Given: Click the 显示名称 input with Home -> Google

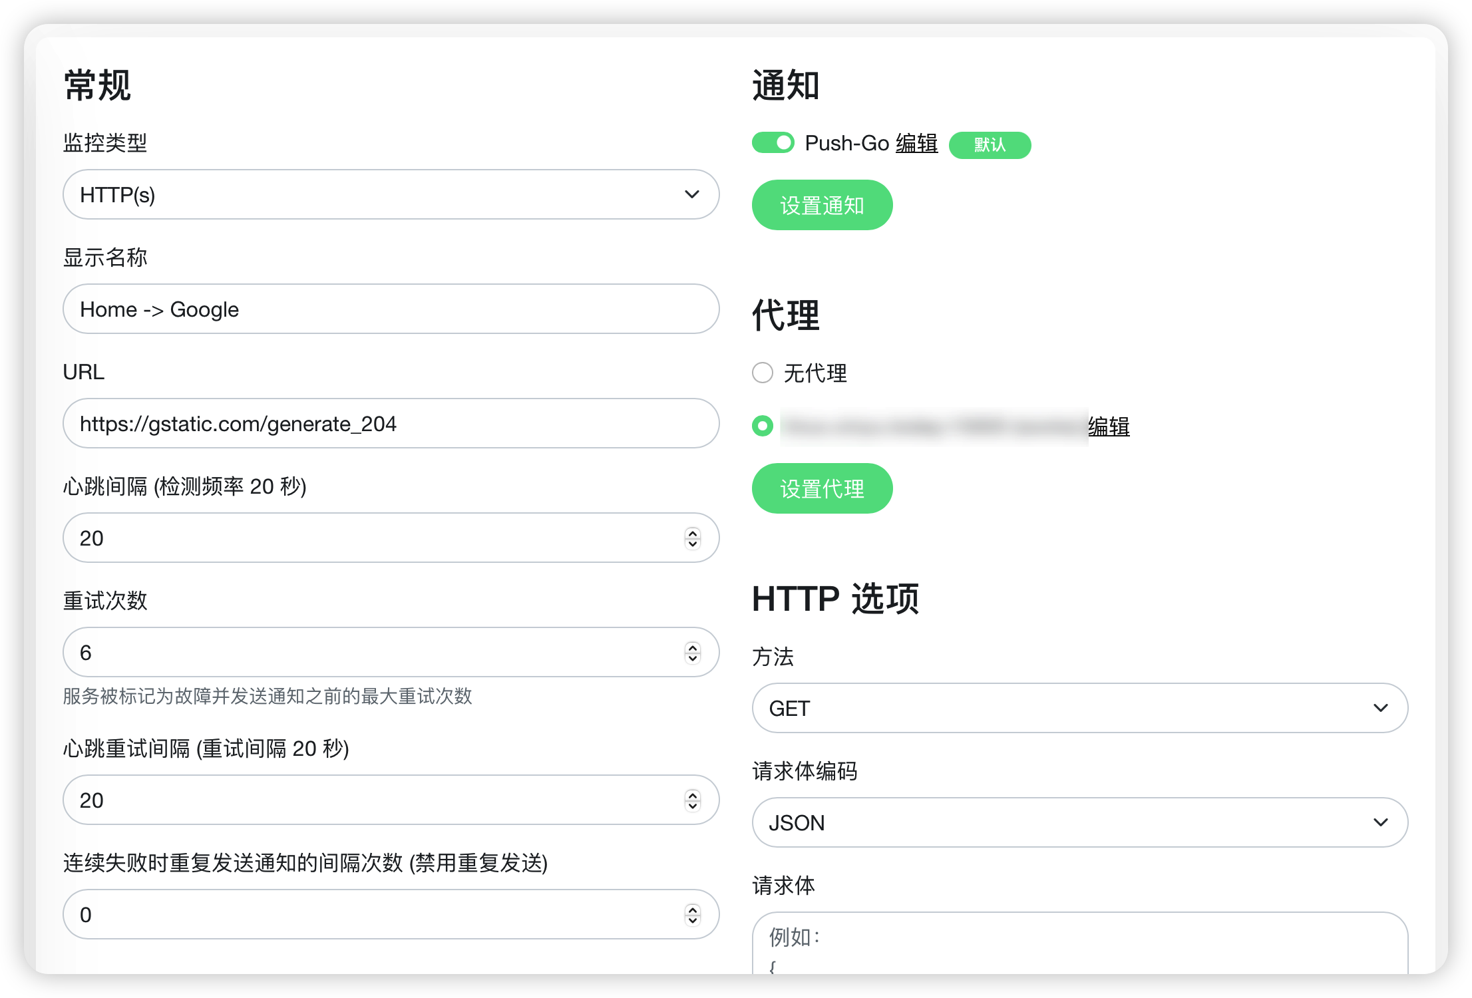Looking at the screenshot, I should coord(391,309).
